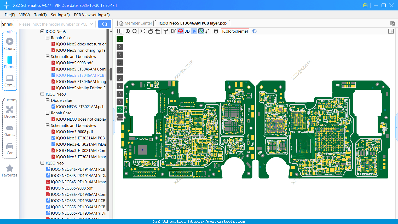Zoom out of the PCB view
The height and width of the screenshot is (224, 398).
[x=135, y=31]
